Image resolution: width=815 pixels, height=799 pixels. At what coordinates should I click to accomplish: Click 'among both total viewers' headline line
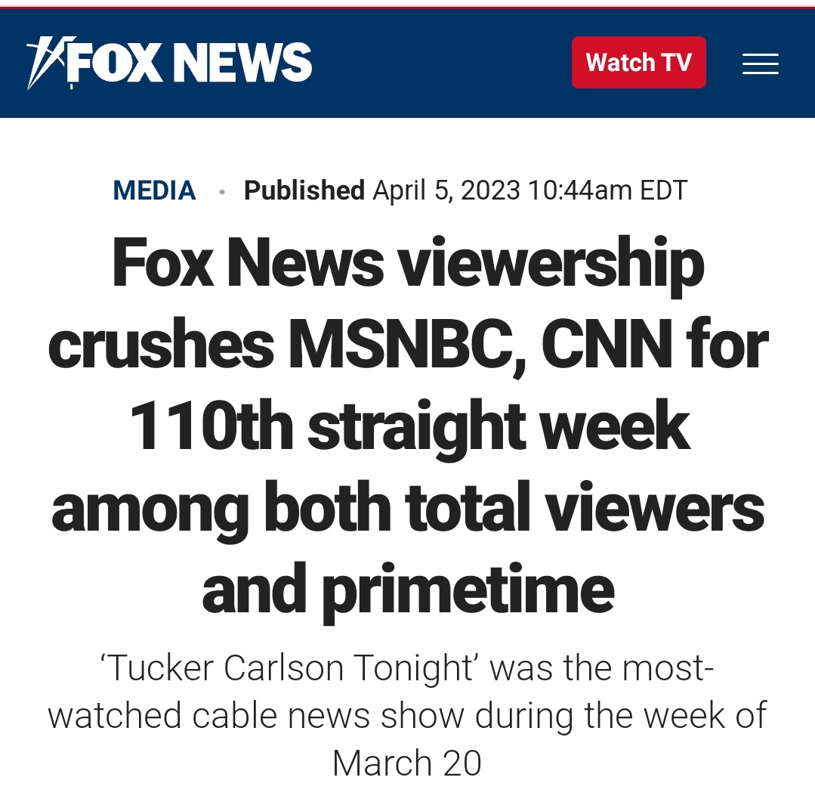[408, 509]
